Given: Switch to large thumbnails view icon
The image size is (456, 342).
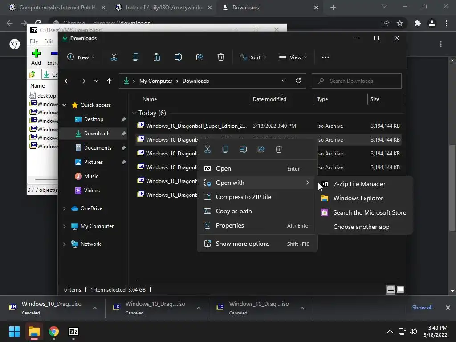Looking at the screenshot, I should tap(400, 289).
